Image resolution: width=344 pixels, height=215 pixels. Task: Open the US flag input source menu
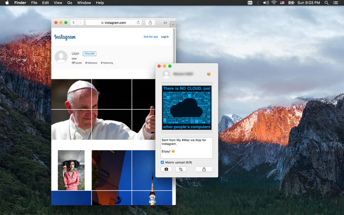(x=282, y=3)
